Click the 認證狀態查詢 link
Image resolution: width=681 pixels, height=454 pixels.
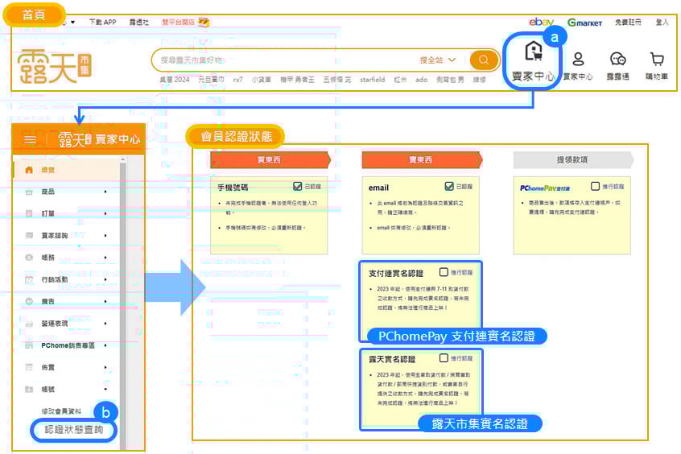pos(74,430)
